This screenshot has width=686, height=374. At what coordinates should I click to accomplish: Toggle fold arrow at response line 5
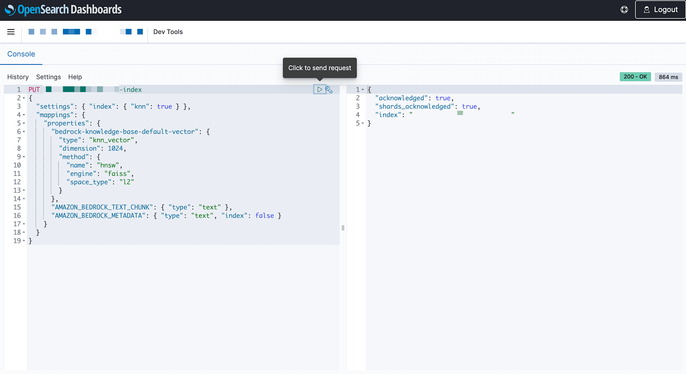tap(363, 123)
